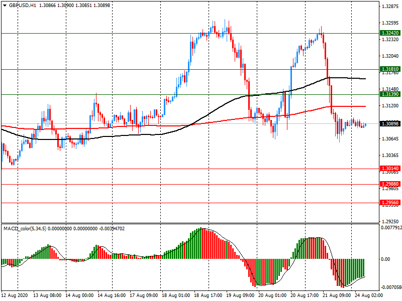
Task: Select the 1.29880 red support level label
Action: pos(390,184)
